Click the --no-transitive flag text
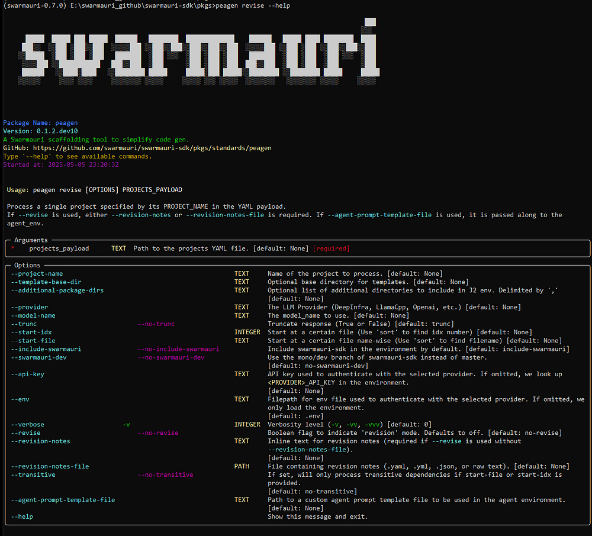The width and height of the screenshot is (592, 536). 165,474
